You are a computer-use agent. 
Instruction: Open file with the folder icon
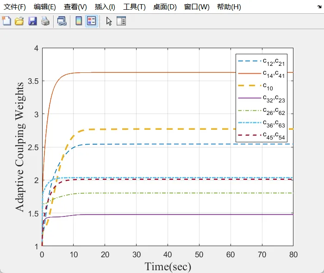coord(19,21)
